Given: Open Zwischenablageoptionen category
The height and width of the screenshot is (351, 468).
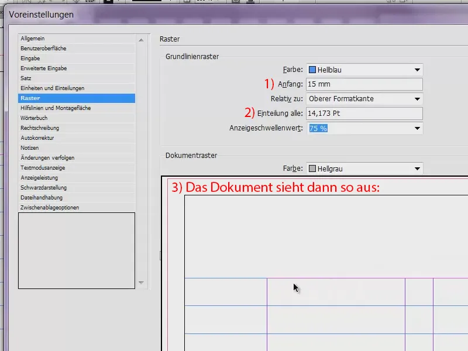Looking at the screenshot, I should [x=77, y=208].
